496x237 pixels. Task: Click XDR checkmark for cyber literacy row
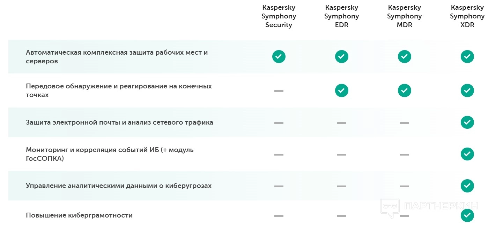coord(467,215)
